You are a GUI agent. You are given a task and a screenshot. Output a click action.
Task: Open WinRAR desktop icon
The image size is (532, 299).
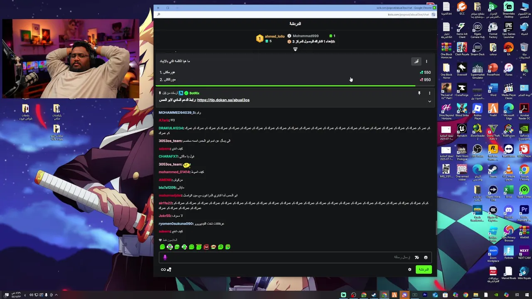click(x=524, y=233)
